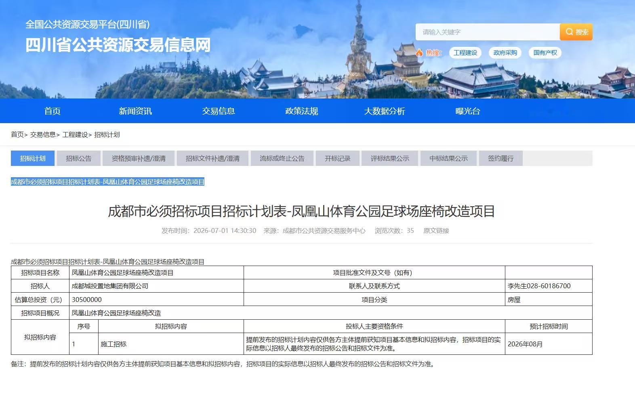
Task: Open the 大数据分析 navigation item
Action: [385, 111]
